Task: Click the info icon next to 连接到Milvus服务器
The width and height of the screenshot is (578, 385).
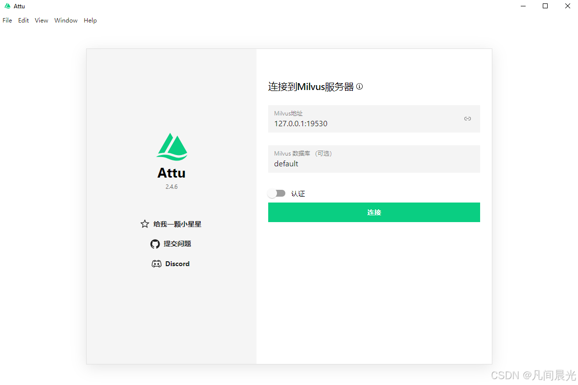Action: click(x=359, y=87)
